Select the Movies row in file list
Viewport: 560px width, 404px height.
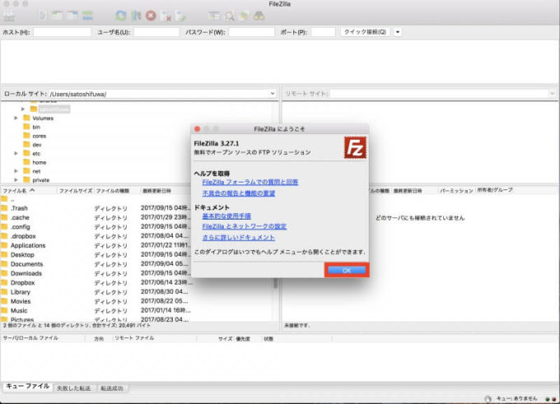[x=96, y=301]
